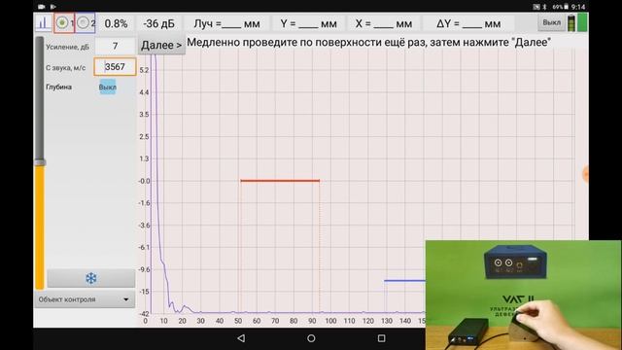Image resolution: width=622 pixels, height=350 pixels.
Task: Tap the top-right Выкл button
Action: pos(551,22)
